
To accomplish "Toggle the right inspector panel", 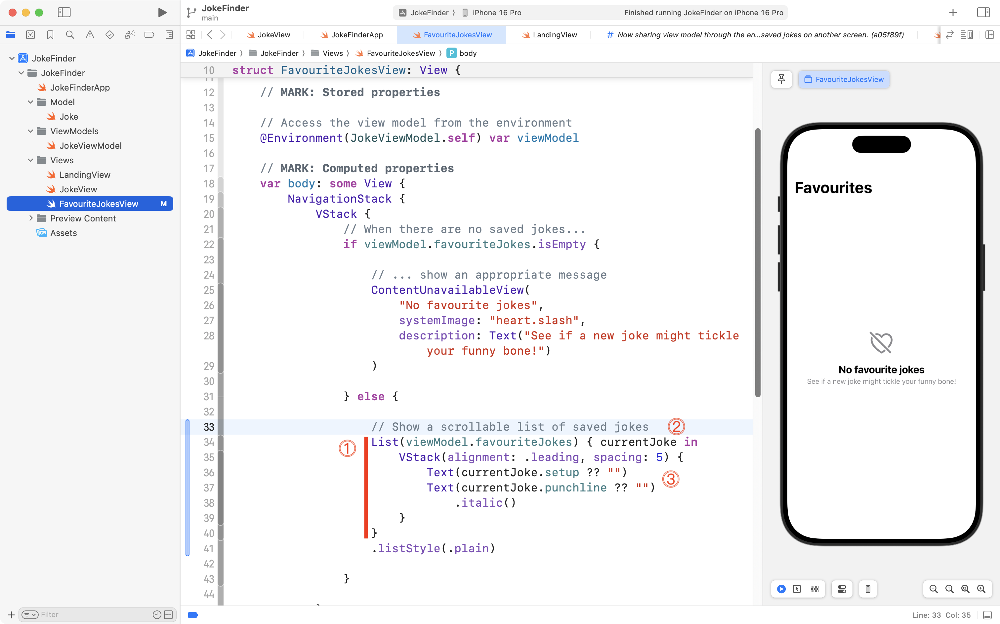I will click(x=983, y=12).
